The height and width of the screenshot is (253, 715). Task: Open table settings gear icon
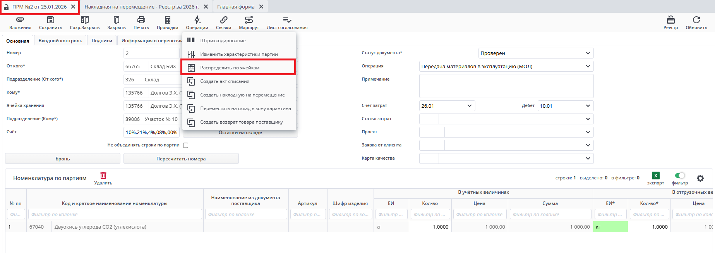click(x=700, y=178)
